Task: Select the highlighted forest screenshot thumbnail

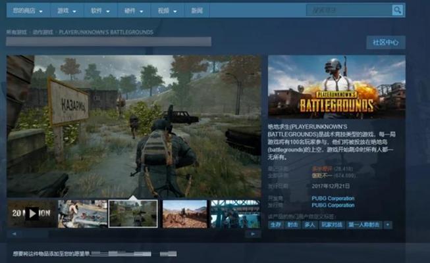Action: pyautogui.click(x=133, y=214)
